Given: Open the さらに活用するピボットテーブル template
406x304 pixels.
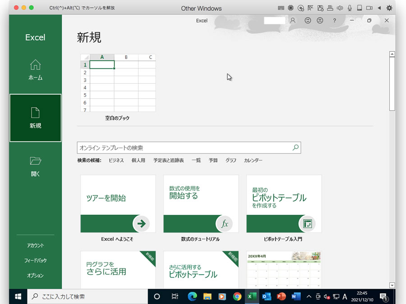Looking at the screenshot, I should point(201,269).
